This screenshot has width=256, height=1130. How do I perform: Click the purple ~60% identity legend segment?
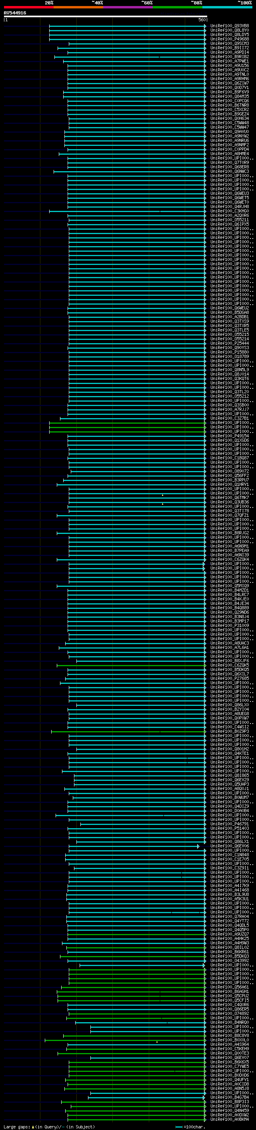[x=128, y=7]
